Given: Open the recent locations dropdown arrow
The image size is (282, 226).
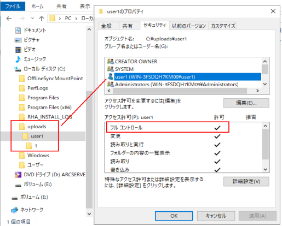Looking at the screenshot, I should [32, 18].
